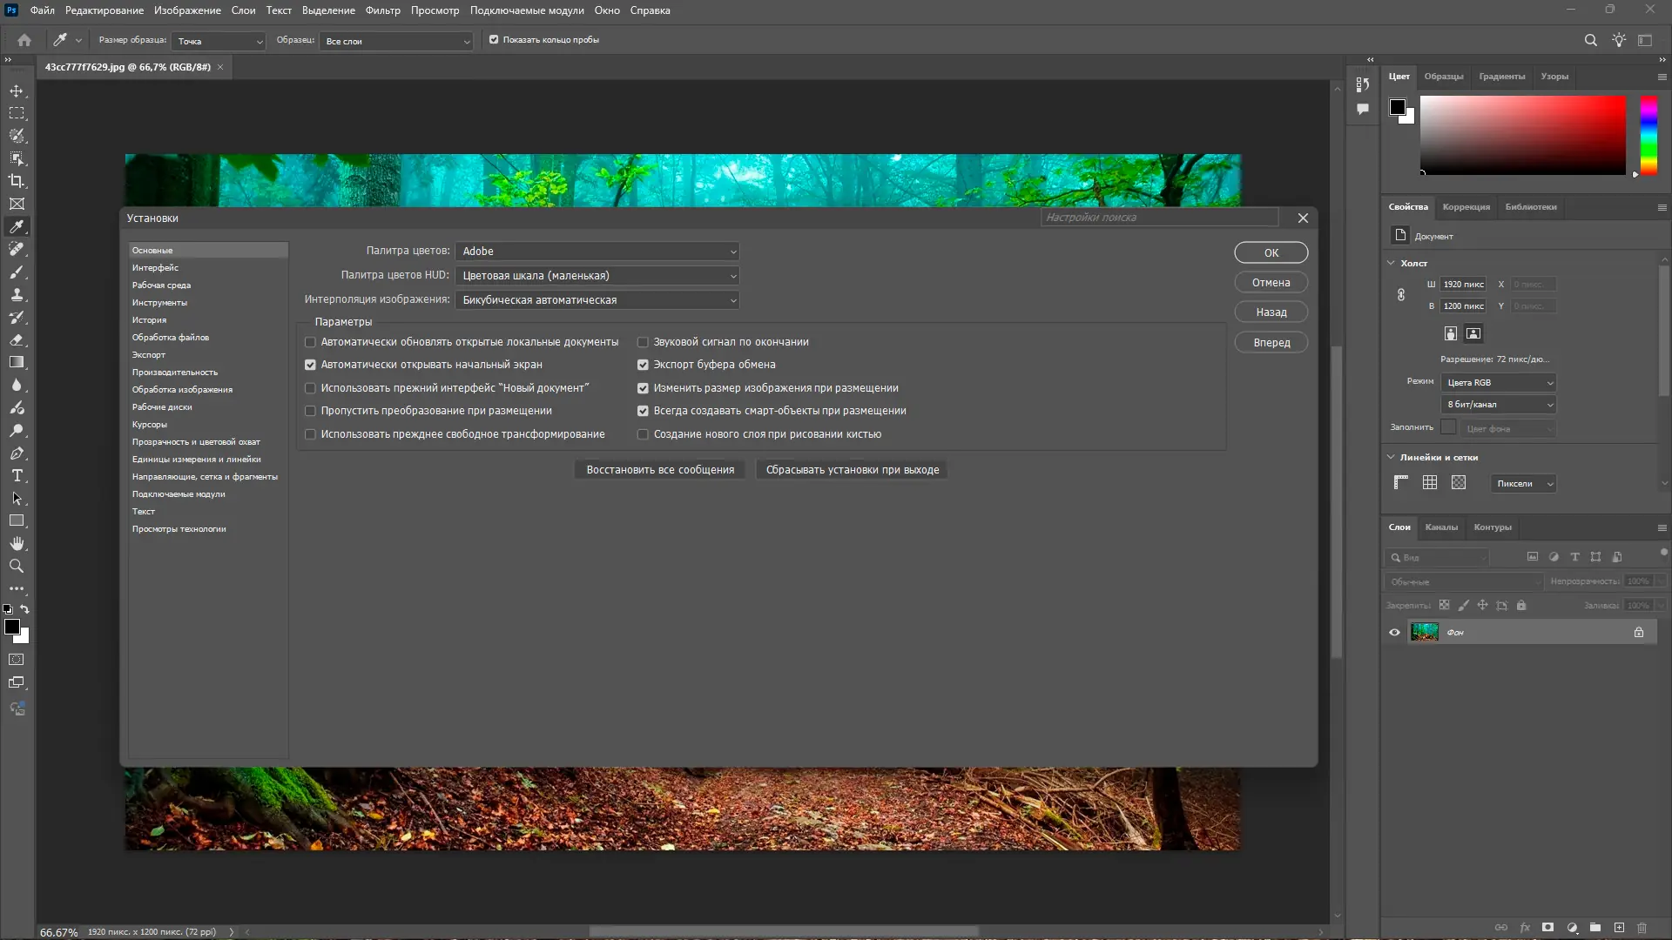This screenshot has height=940, width=1672.
Task: Select the Horizontal Type tool
Action: pos(17,475)
